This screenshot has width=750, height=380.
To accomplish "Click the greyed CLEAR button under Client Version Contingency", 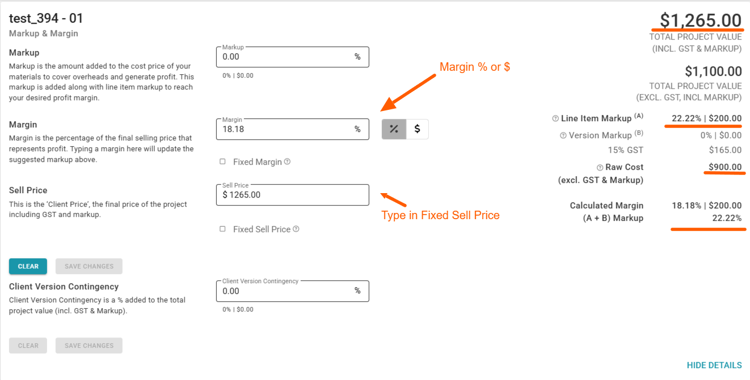I will (28, 345).
